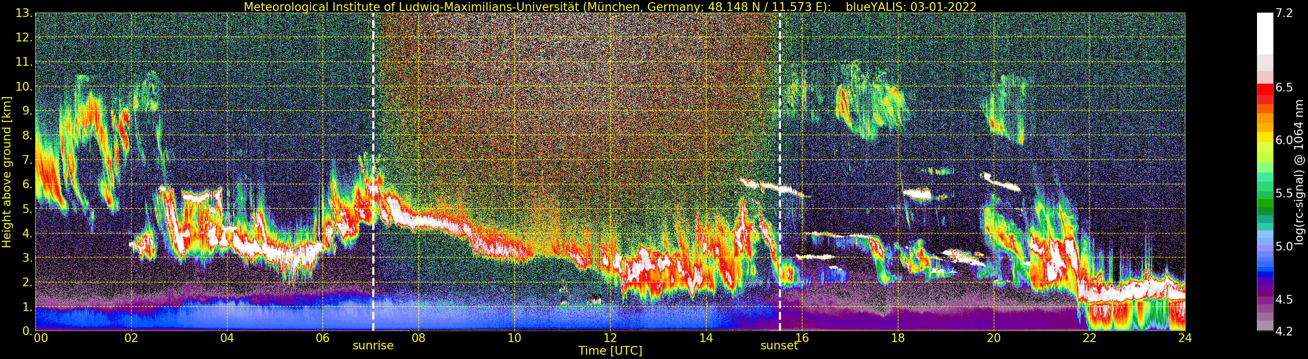Click the '13.' height tick label
1308x359 pixels.
coord(24,13)
